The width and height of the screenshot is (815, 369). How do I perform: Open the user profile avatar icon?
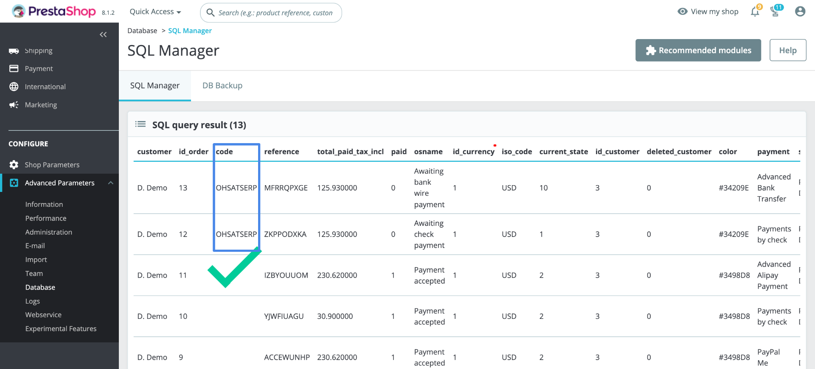[800, 11]
